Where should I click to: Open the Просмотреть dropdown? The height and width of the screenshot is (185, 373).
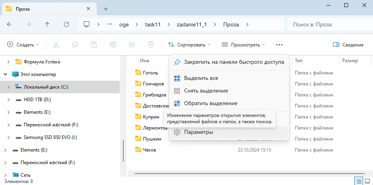coord(243,44)
